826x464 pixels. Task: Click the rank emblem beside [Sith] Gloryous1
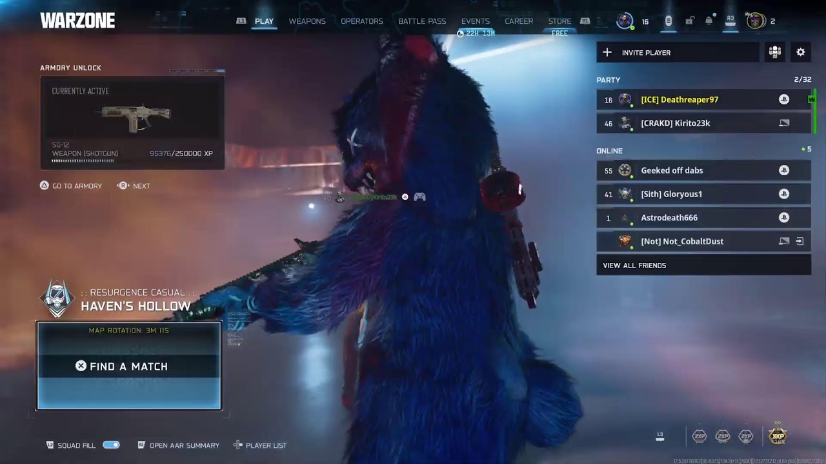pyautogui.click(x=625, y=194)
